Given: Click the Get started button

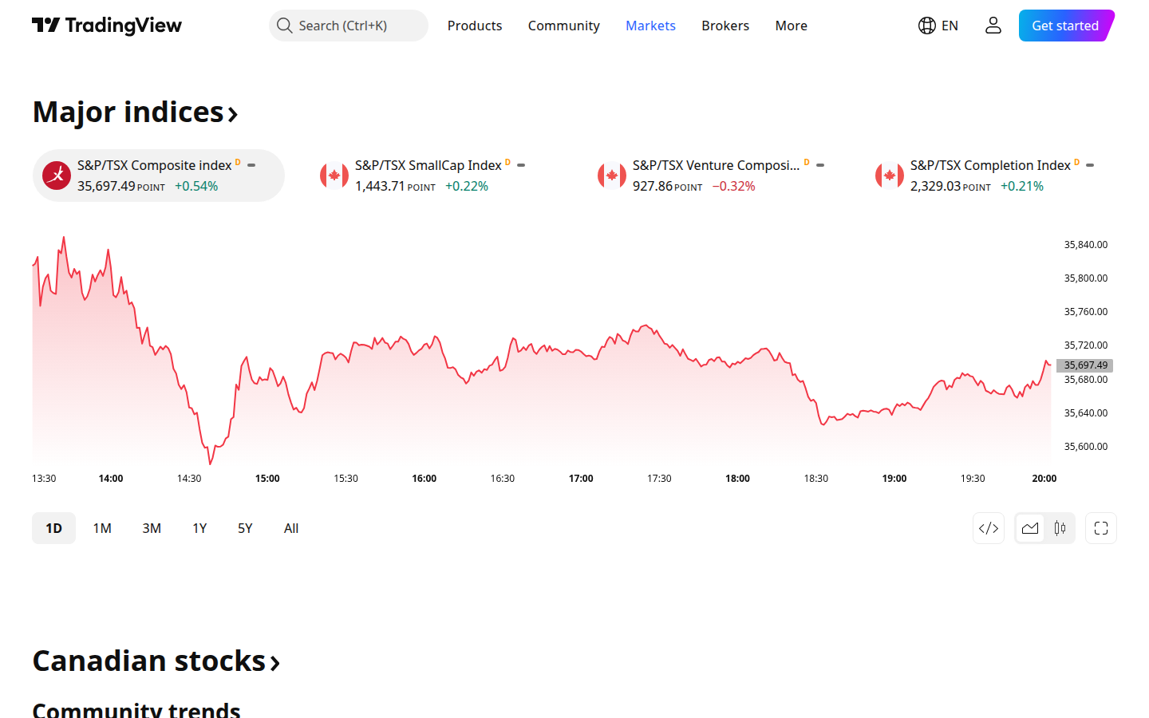Looking at the screenshot, I should click(1066, 26).
